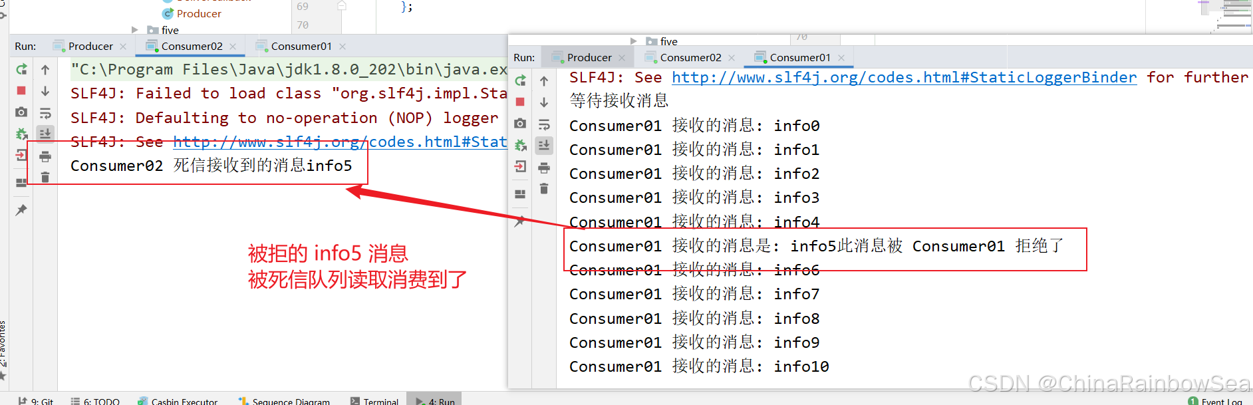The image size is (1253, 405).
Task: Toggle soft-wrap in left Run console
Action: click(x=45, y=112)
